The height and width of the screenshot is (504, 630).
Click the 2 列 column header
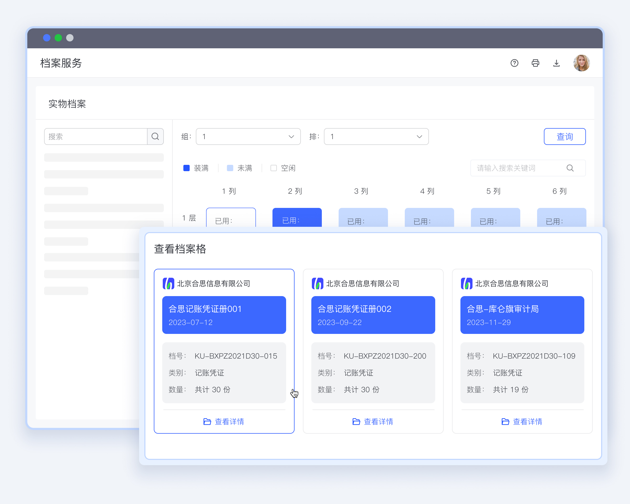[x=295, y=191]
